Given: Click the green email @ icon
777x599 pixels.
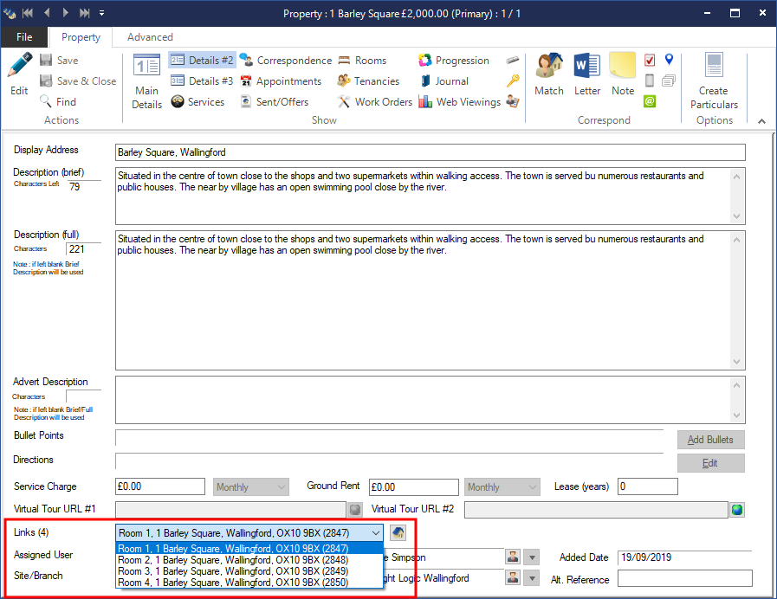Looking at the screenshot, I should coord(650,101).
